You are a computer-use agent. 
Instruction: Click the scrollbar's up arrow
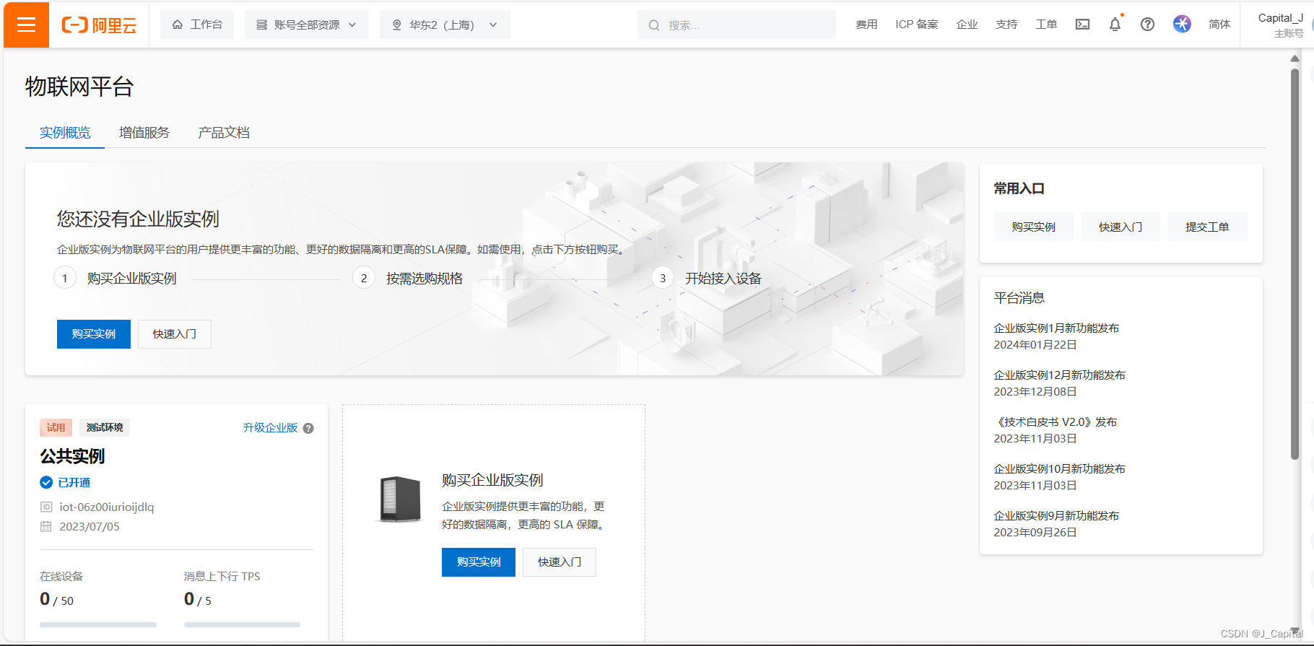1295,58
